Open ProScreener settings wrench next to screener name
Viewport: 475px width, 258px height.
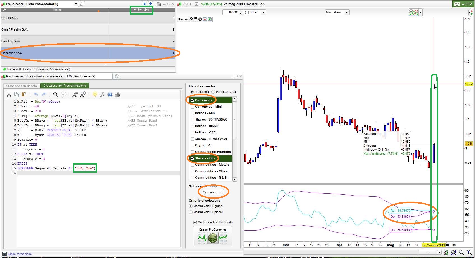82,4
